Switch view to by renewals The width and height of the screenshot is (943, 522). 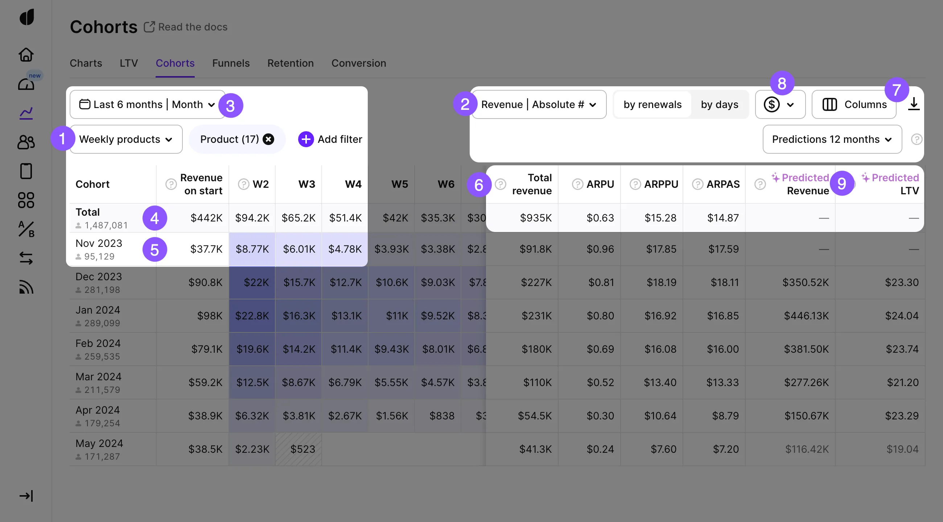(x=652, y=105)
